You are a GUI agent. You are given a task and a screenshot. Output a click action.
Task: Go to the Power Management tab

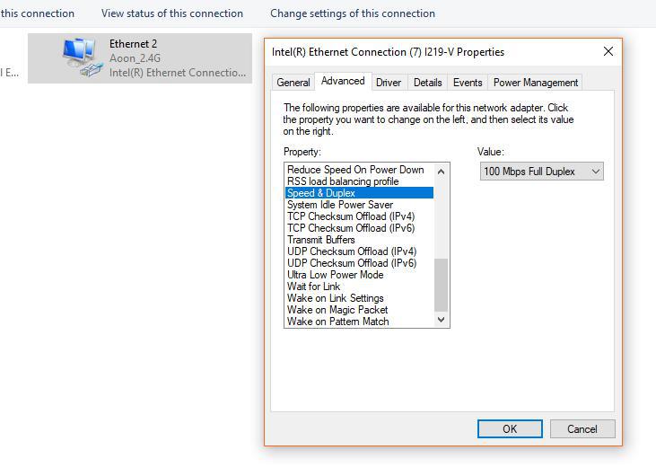[x=536, y=83]
